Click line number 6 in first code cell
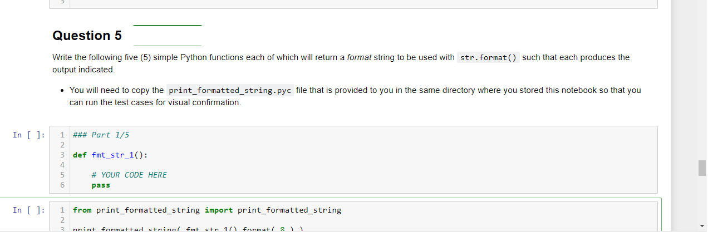 click(x=62, y=185)
